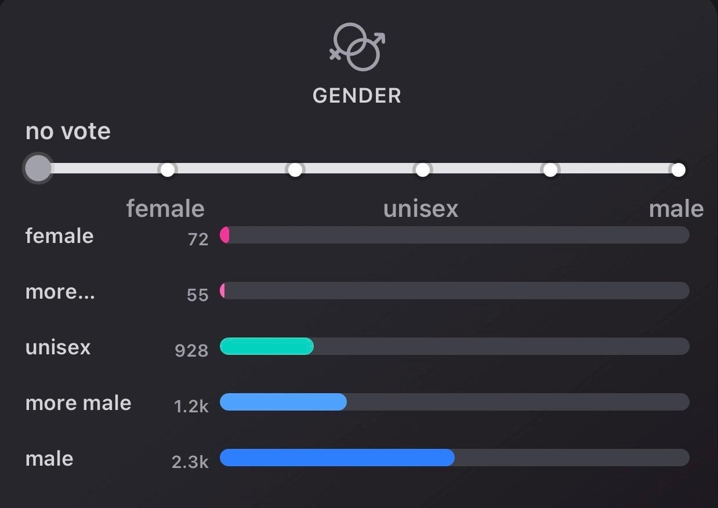Click the 'more male' row label
This screenshot has height=508, width=718.
78,403
